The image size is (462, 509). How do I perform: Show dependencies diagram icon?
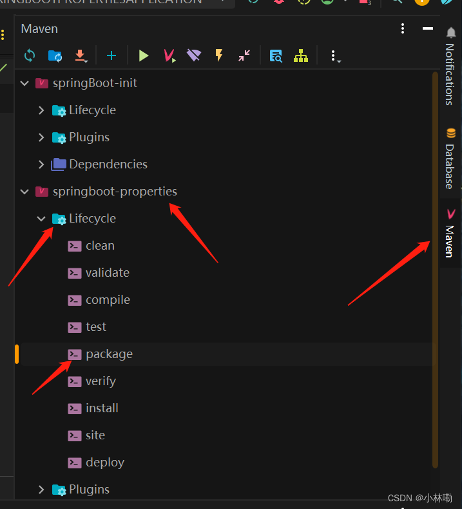(301, 56)
